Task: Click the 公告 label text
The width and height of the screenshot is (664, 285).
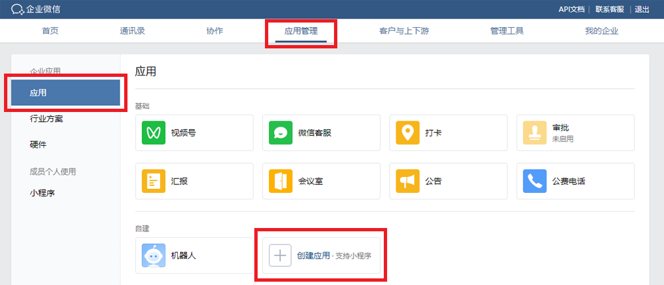Action: 434,182
